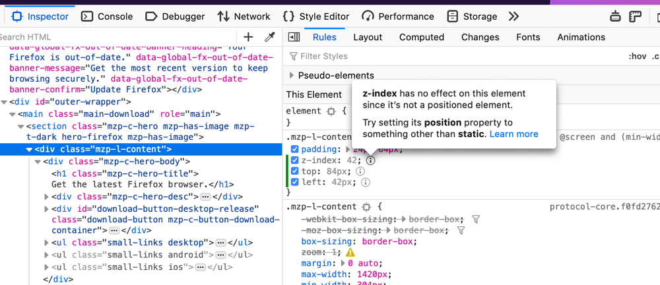Screen dimensions: 660x285
Task: Click the protocol-core stylesheet source link
Action: tap(605, 206)
